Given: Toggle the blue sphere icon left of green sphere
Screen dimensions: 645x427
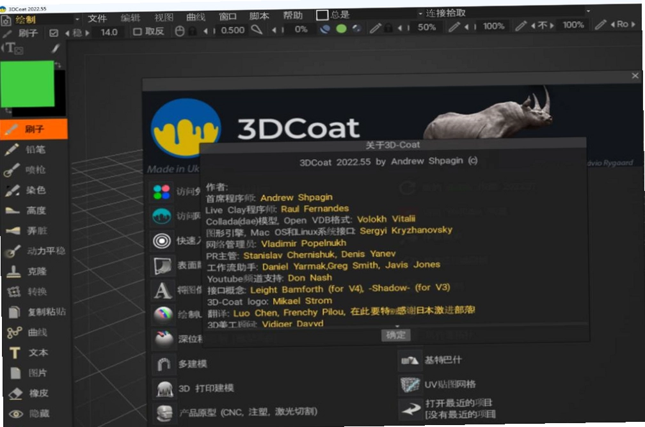Looking at the screenshot, I should click(x=325, y=29).
